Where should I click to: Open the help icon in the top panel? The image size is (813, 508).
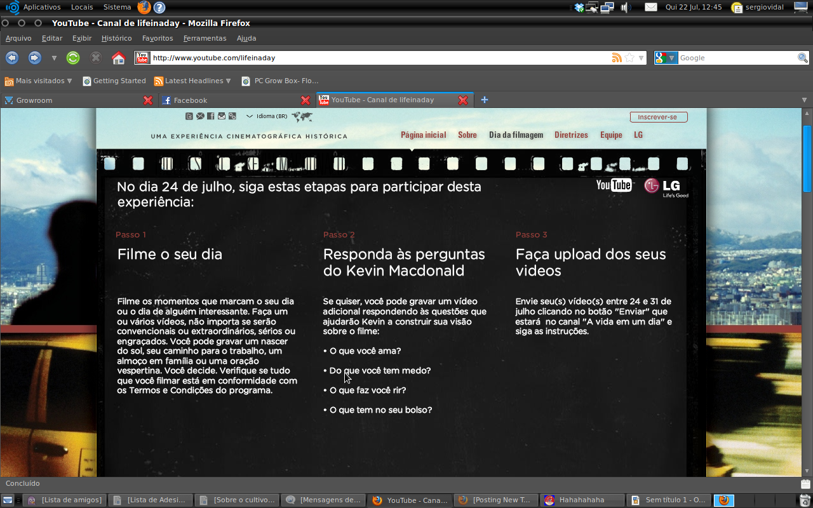coord(159,8)
